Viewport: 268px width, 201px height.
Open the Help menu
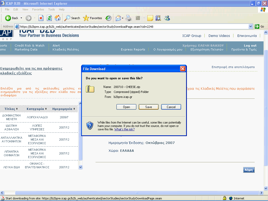click(62, 9)
